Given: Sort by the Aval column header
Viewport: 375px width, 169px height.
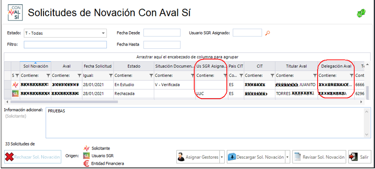Looking at the screenshot, I should pyautogui.click(x=66, y=66).
